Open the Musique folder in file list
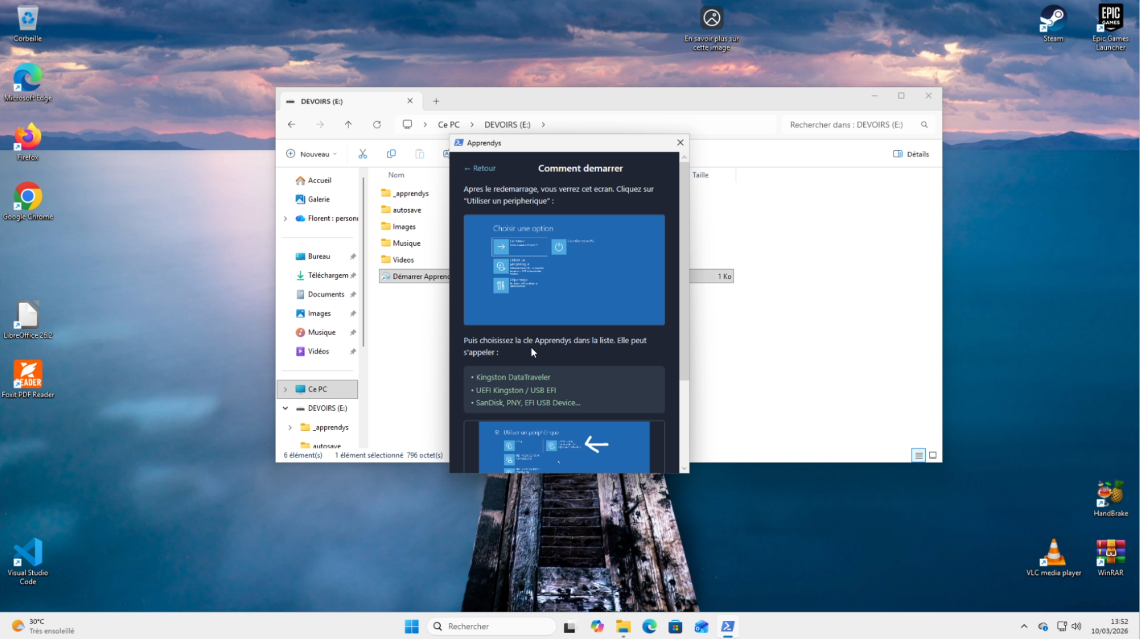 click(406, 243)
